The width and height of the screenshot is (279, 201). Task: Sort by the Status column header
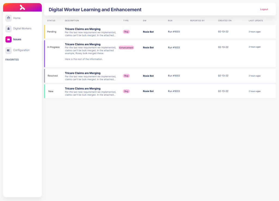(51, 21)
